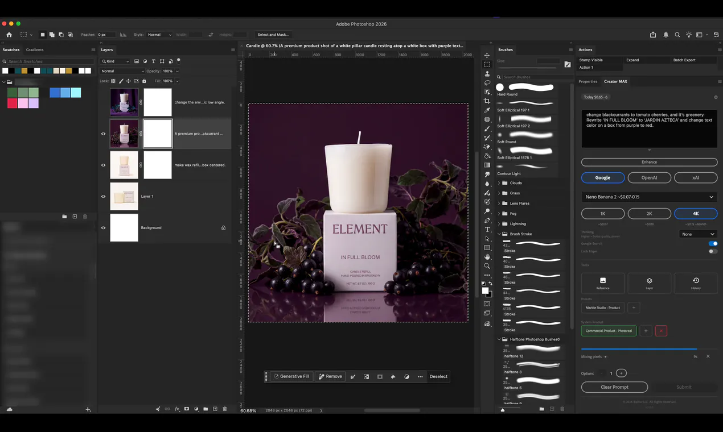The image size is (723, 432).
Task: Toggle Quick Mask mode icon
Action: tap(487, 304)
